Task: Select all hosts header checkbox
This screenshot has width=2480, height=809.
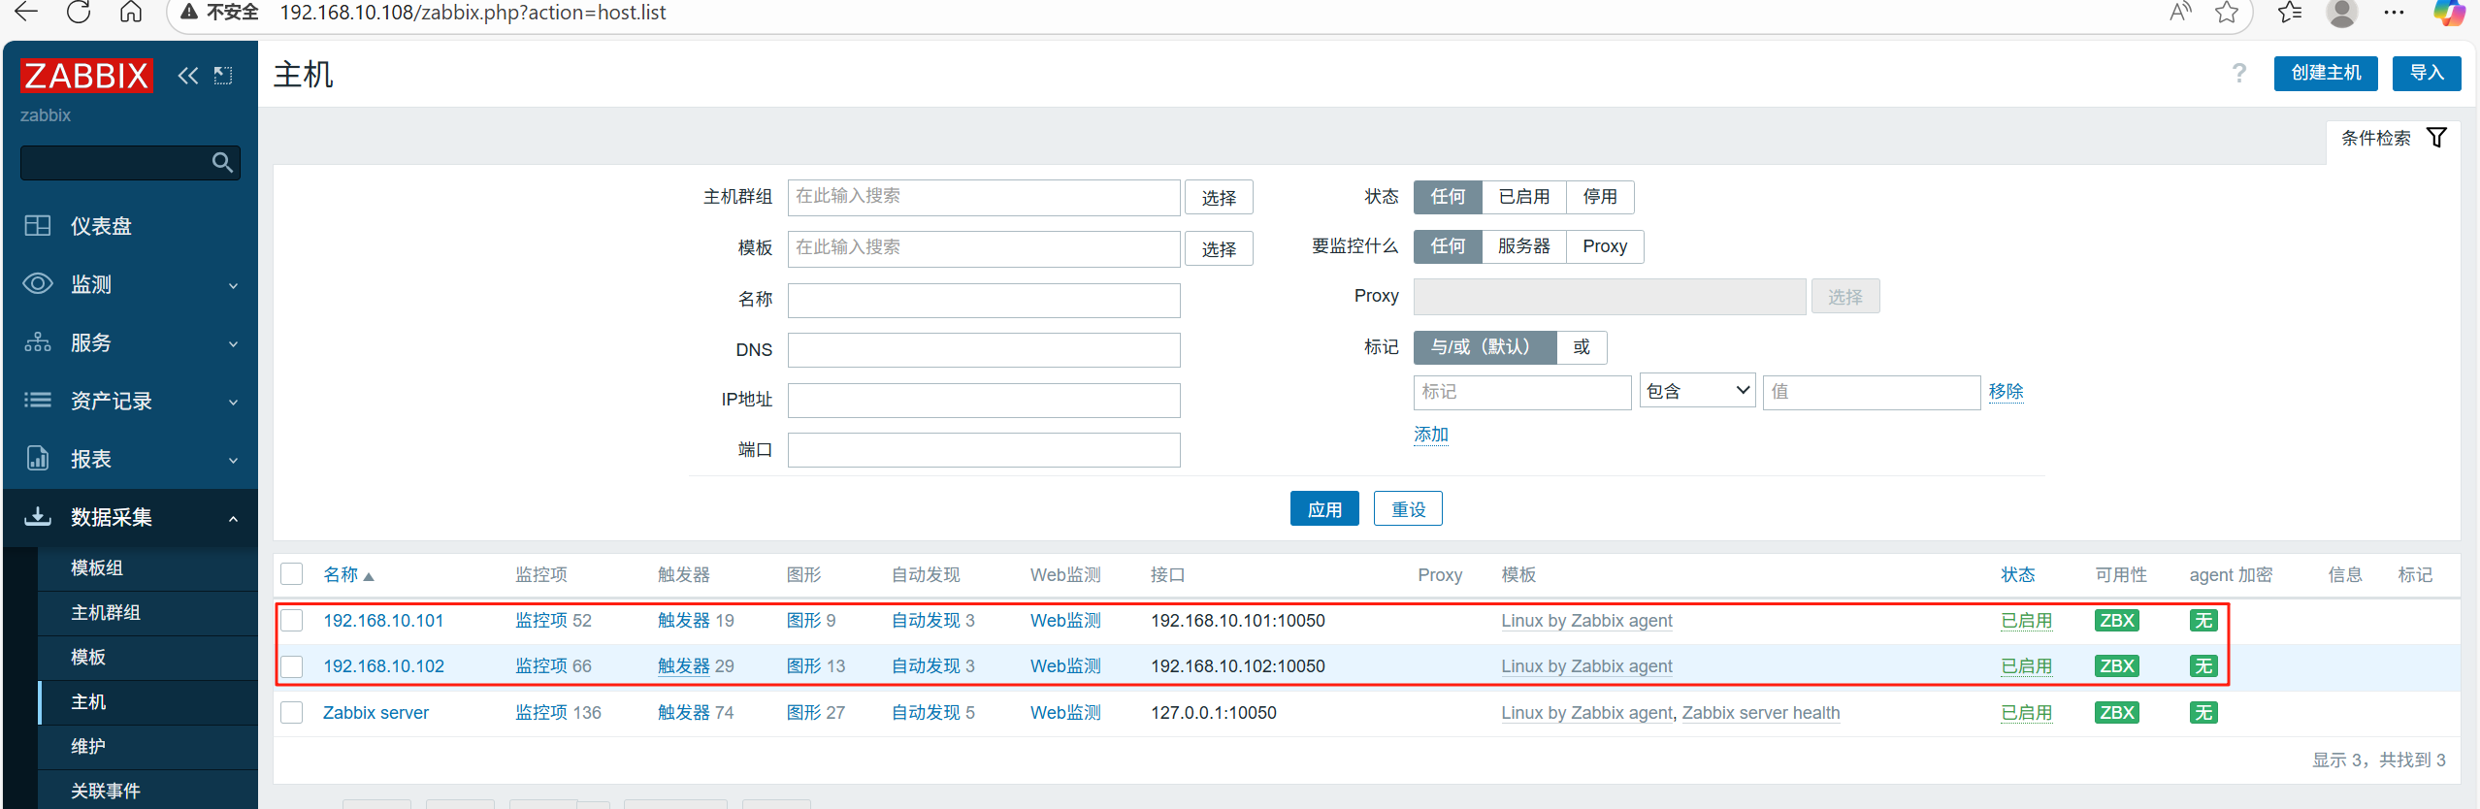Action: (291, 574)
